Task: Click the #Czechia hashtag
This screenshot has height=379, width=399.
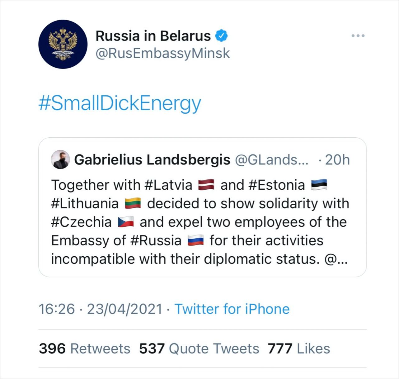Action: point(81,222)
